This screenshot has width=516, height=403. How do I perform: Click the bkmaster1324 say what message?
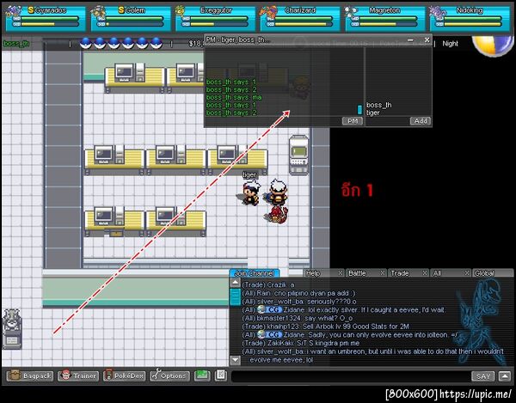pos(298,318)
